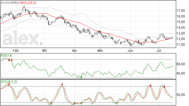189x106 pixels.
Task: Click the stochastic red sell arrow in July
Action: coord(164,86)
